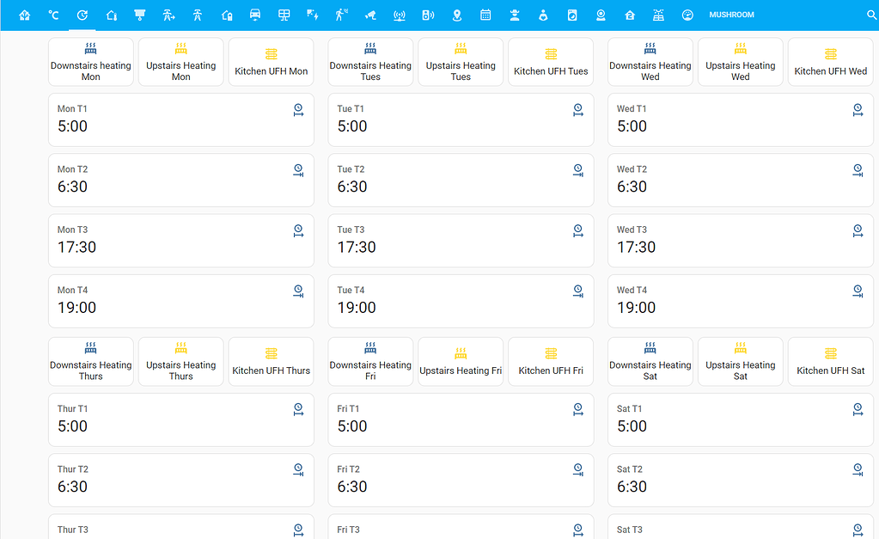879x539 pixels.
Task: Switch to the MUSHROOM tab
Action: pyautogui.click(x=731, y=15)
